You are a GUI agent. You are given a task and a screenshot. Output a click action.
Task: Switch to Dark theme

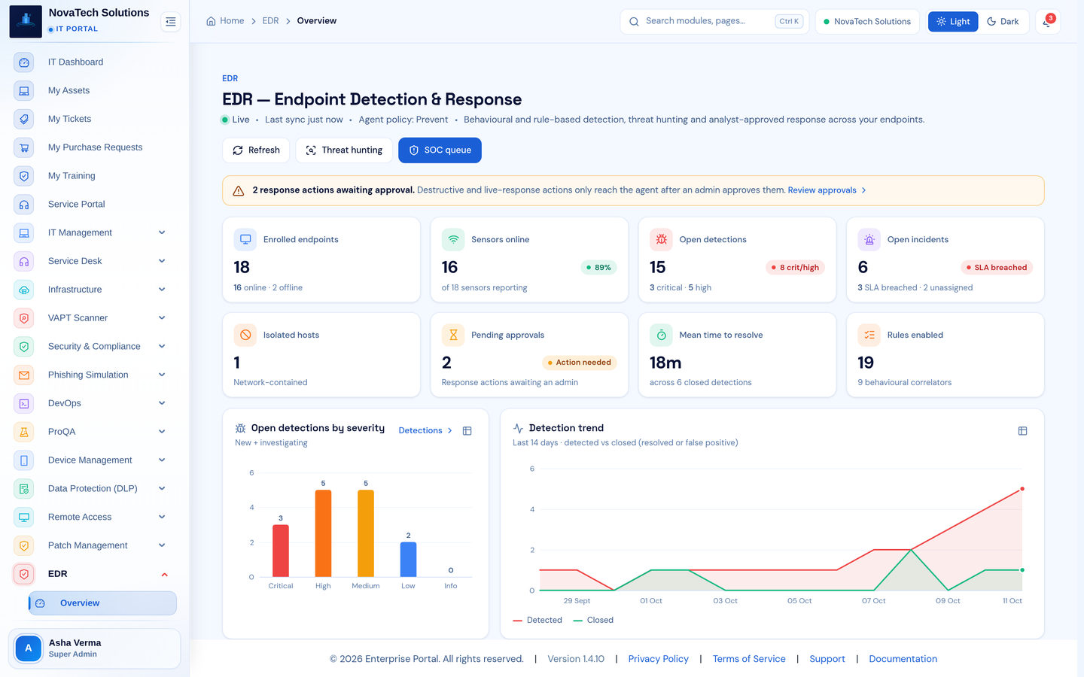1003,22
